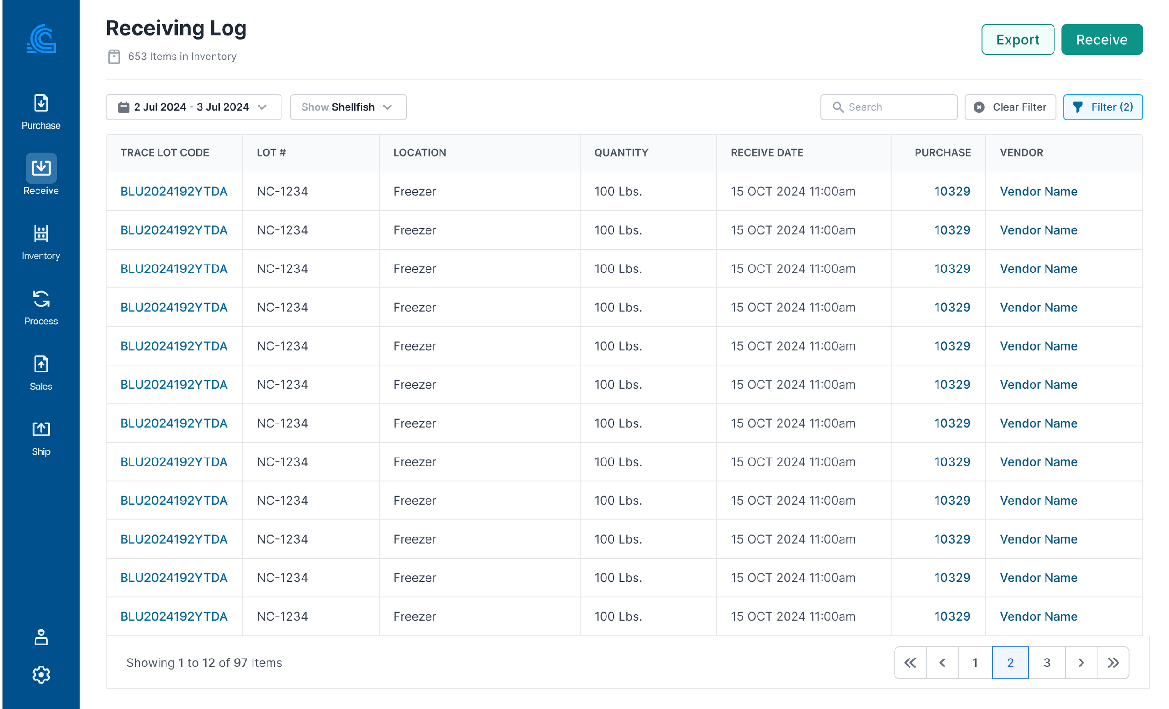Click the Clear Filter button

(1010, 107)
